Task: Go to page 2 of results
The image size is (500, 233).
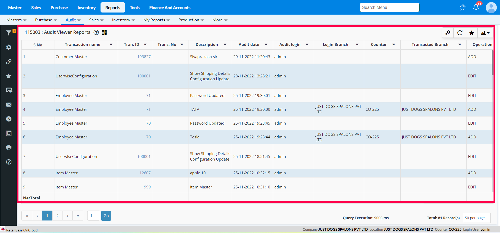Action: [58, 216]
